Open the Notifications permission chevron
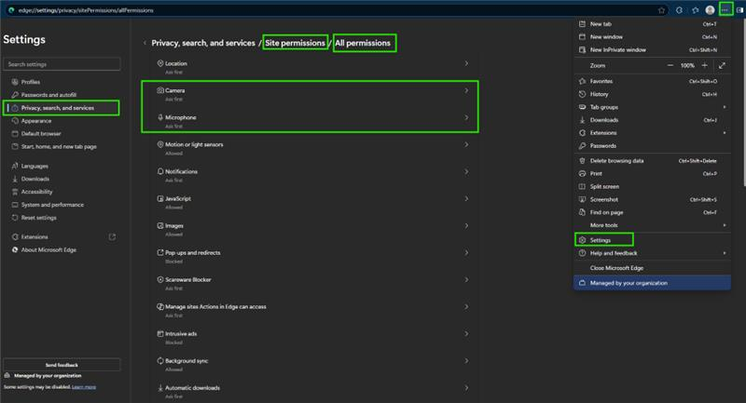Screen dimensions: 746x403 point(466,171)
